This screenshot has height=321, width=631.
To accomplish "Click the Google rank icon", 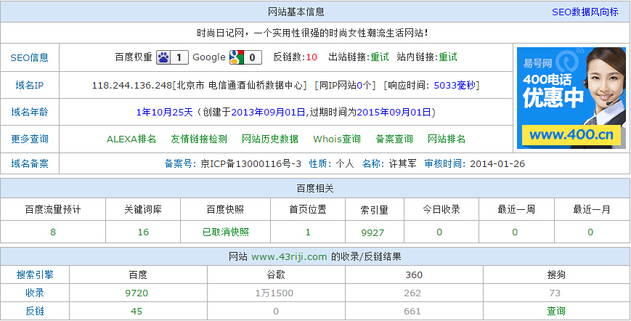I will (236, 57).
